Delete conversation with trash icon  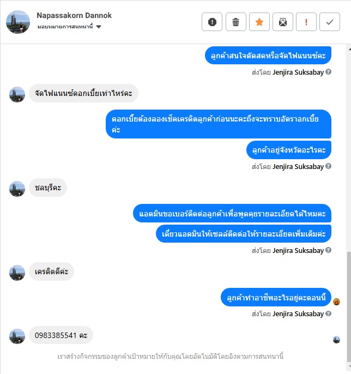coord(235,22)
